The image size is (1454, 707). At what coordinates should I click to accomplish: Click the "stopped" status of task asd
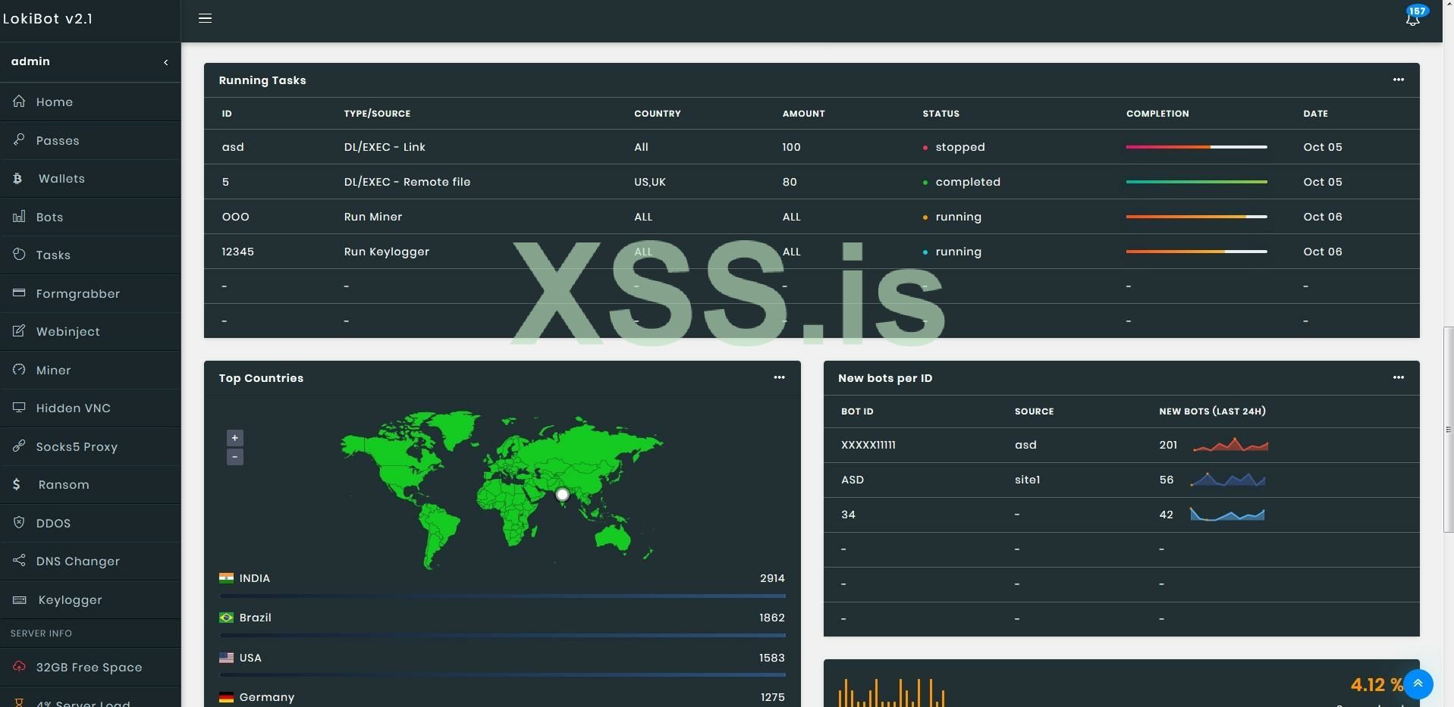click(x=960, y=147)
